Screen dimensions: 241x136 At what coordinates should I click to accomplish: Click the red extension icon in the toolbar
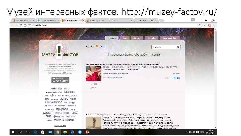[210, 26]
